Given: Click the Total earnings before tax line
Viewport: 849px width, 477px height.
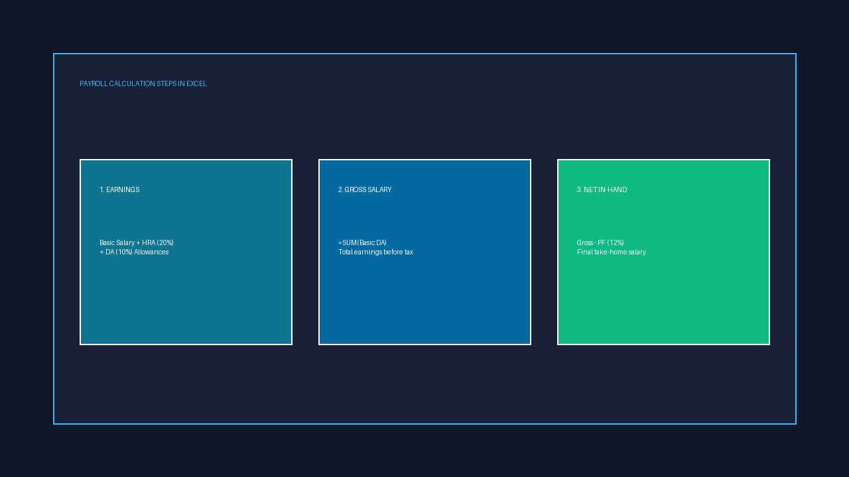Looking at the screenshot, I should (x=375, y=252).
